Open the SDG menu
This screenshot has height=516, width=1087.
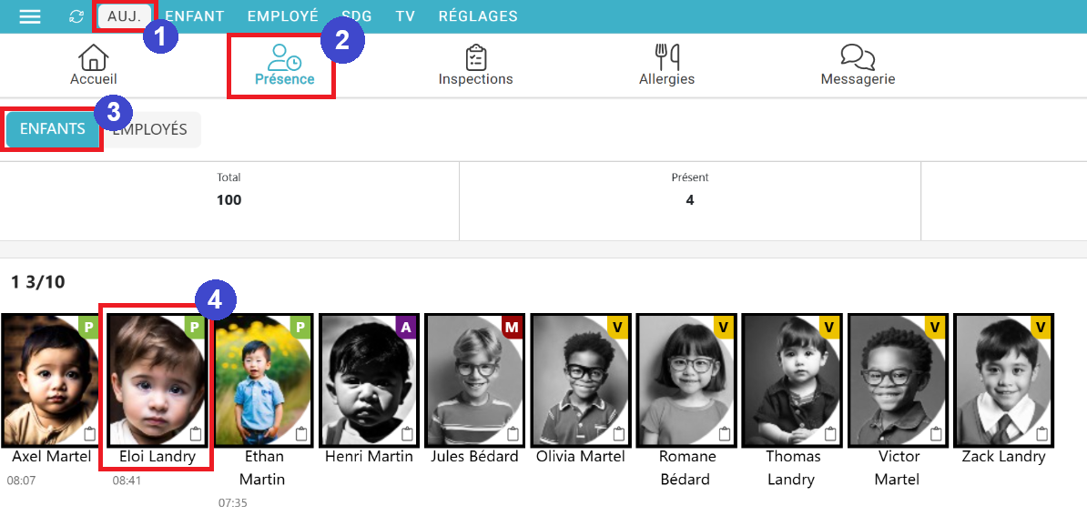point(356,16)
